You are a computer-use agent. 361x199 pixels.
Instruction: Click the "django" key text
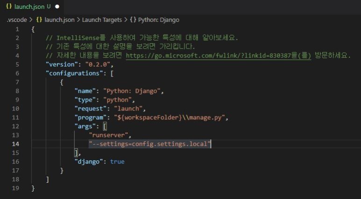(x=89, y=162)
